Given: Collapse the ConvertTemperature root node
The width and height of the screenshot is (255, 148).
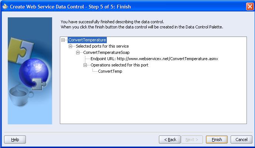Looking at the screenshot, I should click(x=64, y=40).
